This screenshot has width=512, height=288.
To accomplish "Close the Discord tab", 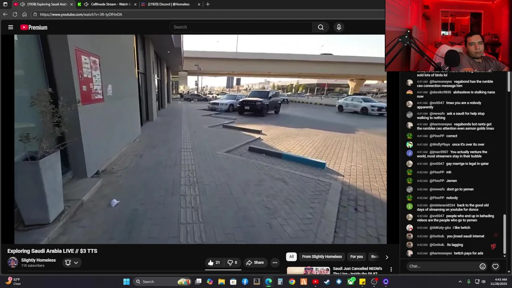I will click(x=199, y=4).
